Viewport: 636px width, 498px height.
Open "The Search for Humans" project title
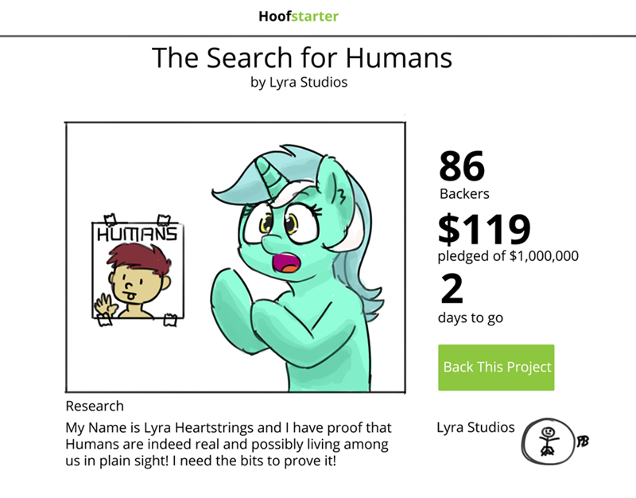pos(301,57)
